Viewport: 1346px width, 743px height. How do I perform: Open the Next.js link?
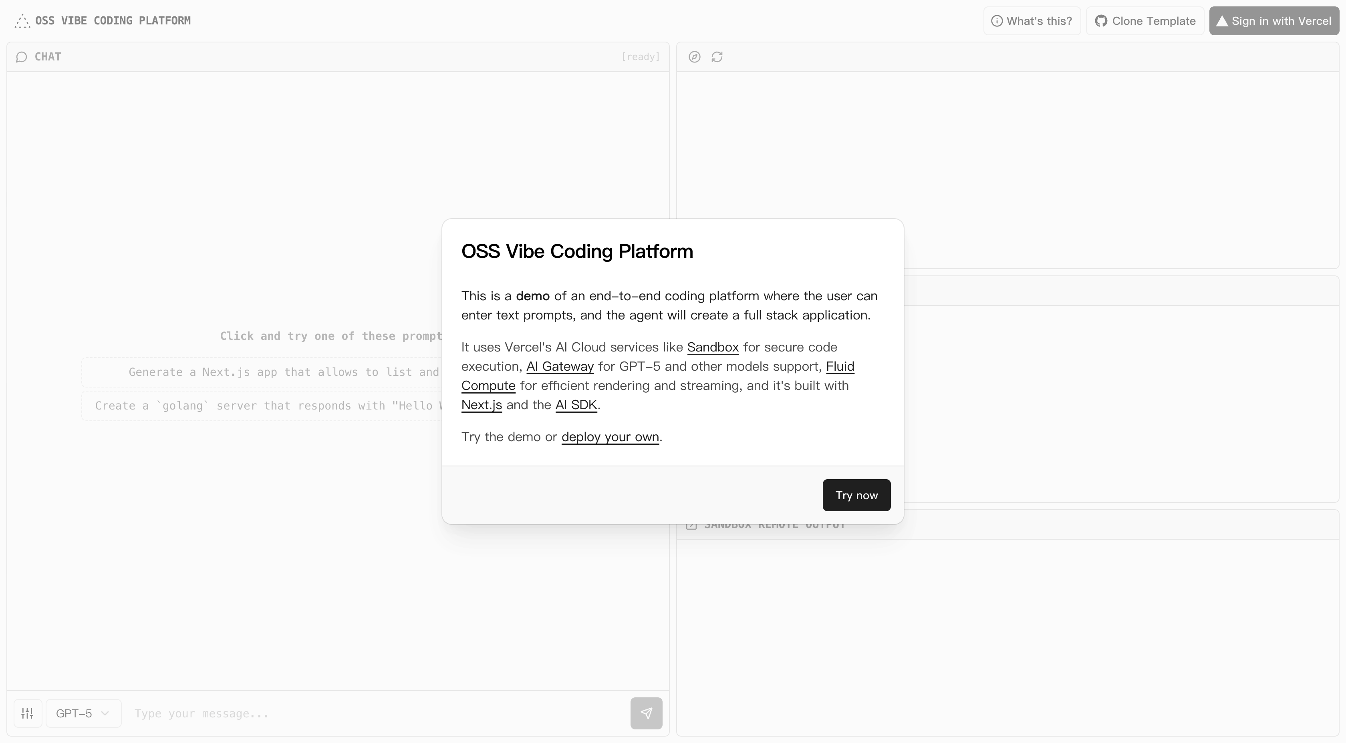tap(481, 405)
